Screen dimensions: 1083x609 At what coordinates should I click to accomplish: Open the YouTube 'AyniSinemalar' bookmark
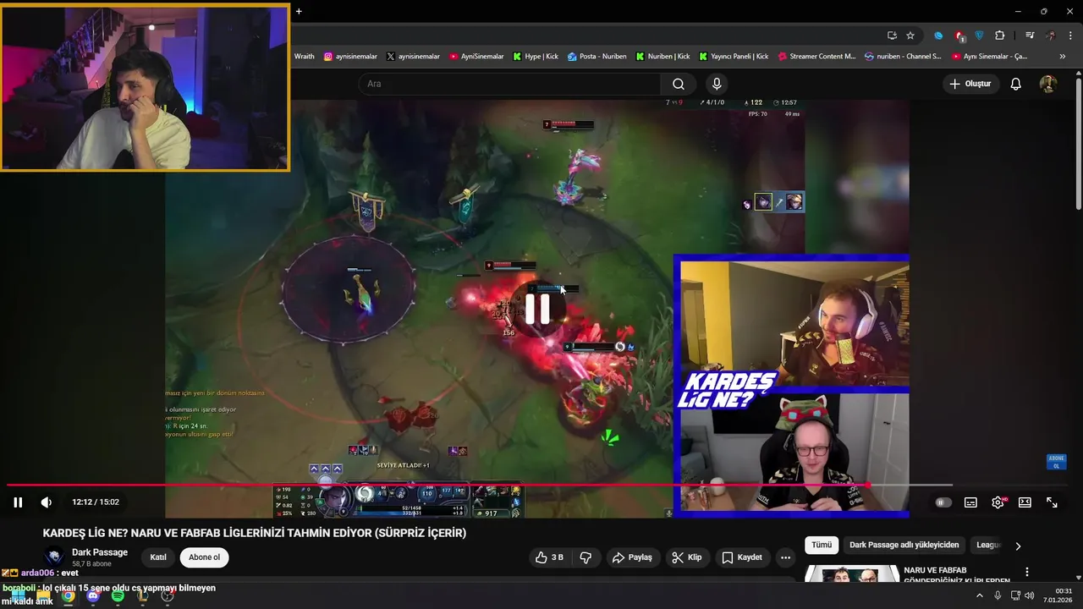coord(476,57)
